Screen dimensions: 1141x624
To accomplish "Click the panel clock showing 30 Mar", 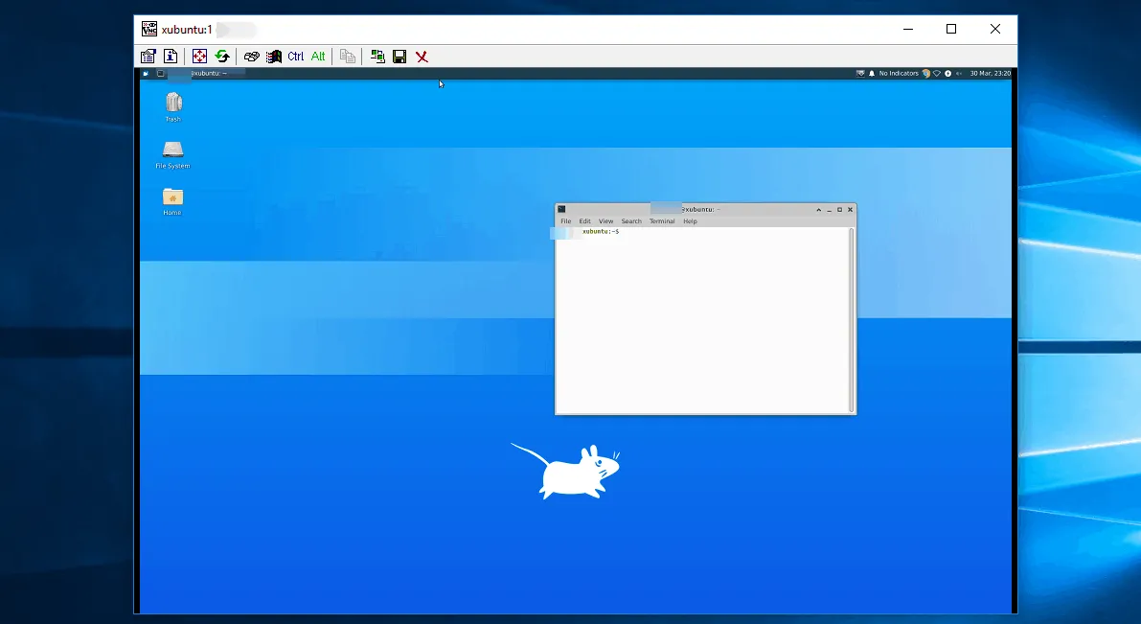I will (x=990, y=73).
